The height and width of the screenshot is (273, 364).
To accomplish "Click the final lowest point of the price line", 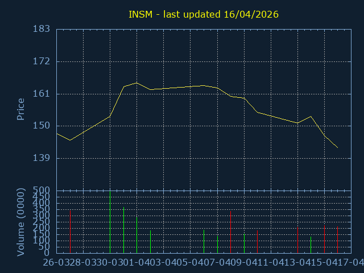I will (338, 148).
